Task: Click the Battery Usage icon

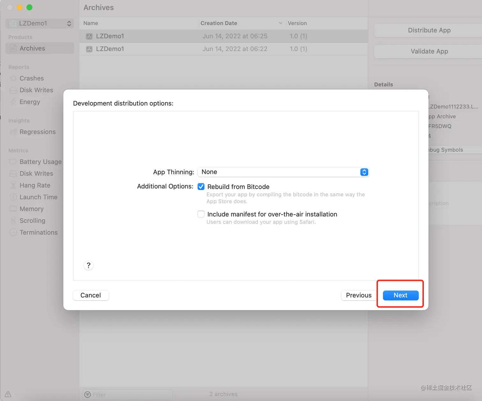Action: coord(13,162)
